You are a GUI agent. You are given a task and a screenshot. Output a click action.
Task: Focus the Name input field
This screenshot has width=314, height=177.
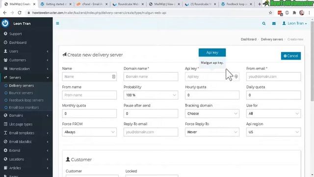(89, 77)
